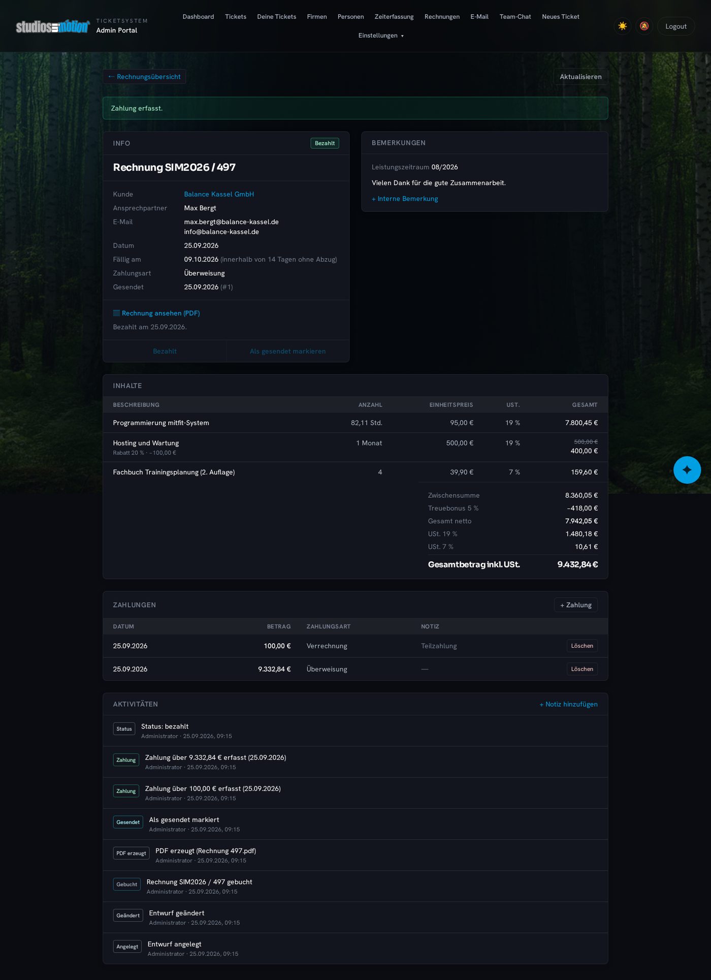Click the PDF erzeugt activity badge
The width and height of the screenshot is (711, 980).
(x=131, y=853)
